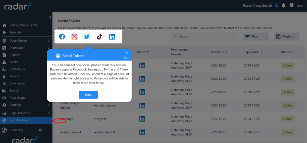Open the notifications bell icon
This screenshot has height=143, width=307.
click(x=284, y=5)
